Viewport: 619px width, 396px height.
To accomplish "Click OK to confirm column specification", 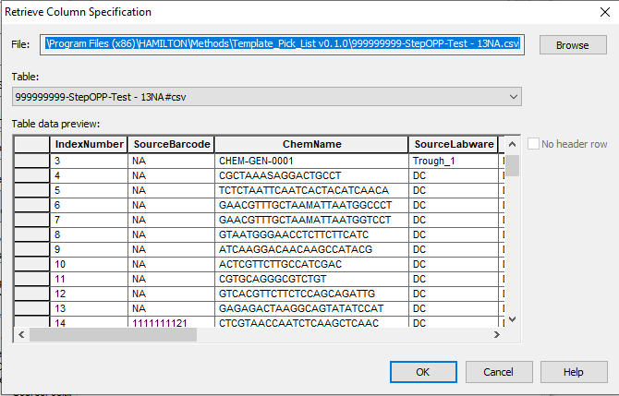I will click(x=422, y=372).
